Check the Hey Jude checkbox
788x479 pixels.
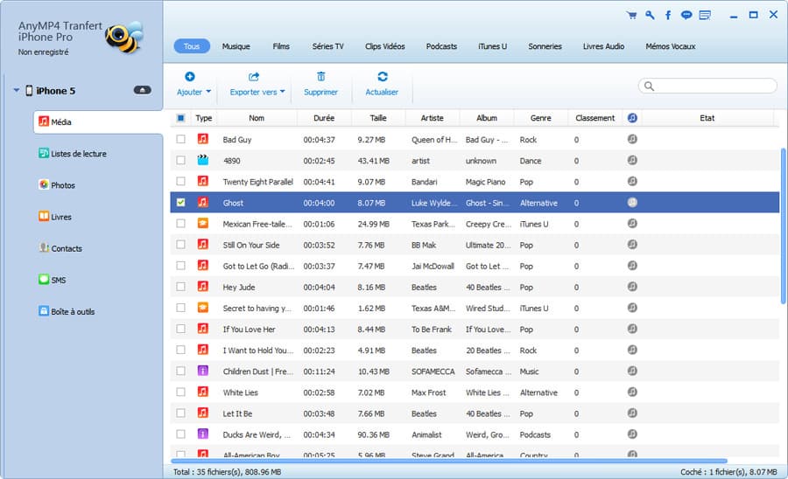[180, 287]
